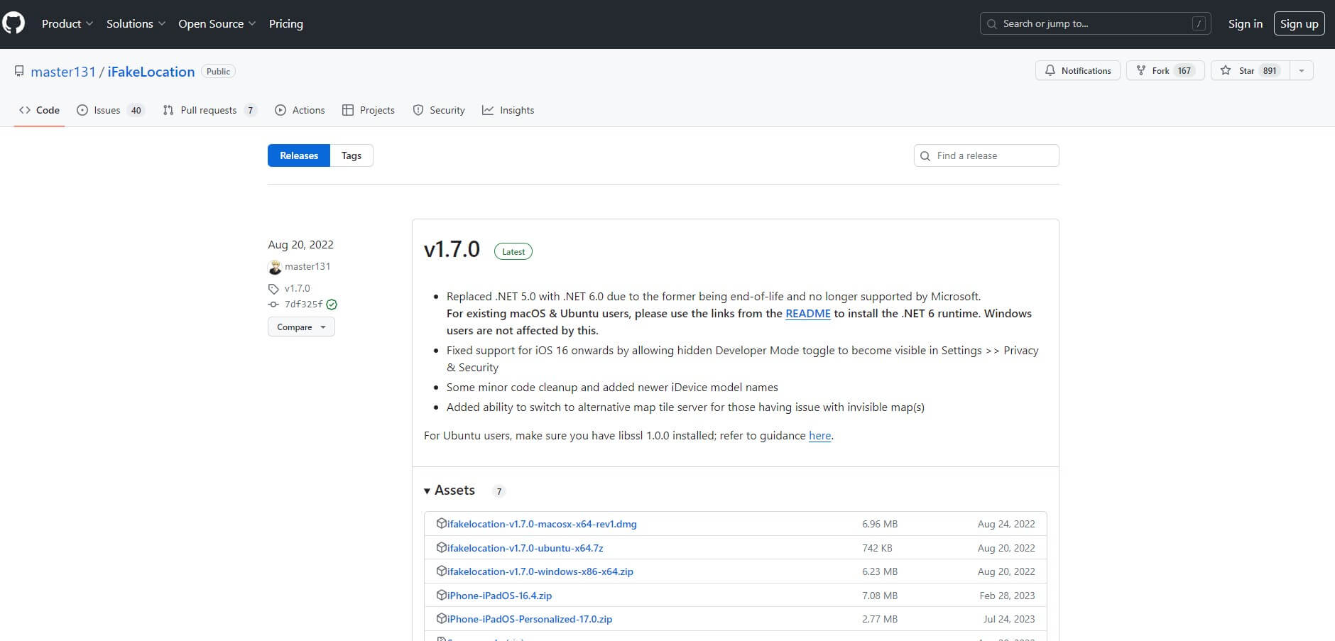Viewport: 1335px width, 641px height.
Task: Click the Fork count 167
Action: point(1184,70)
